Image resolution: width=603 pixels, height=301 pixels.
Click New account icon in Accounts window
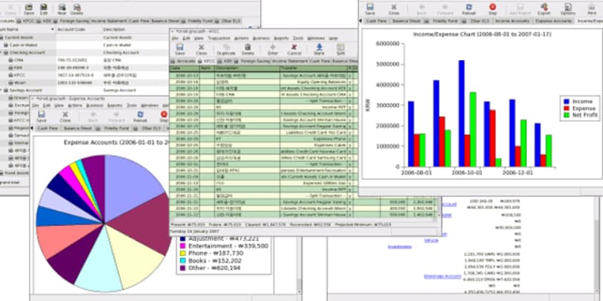coord(62,8)
